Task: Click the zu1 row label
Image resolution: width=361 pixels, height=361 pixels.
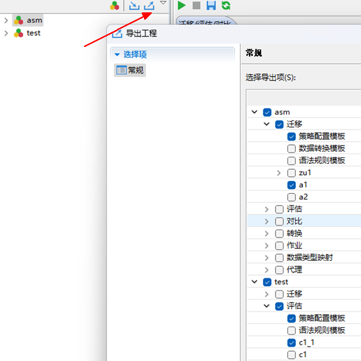Action: 305,173
